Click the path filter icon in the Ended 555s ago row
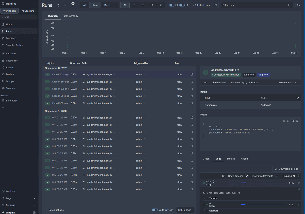The height and width of the screenshot is (214, 305). 114,82
